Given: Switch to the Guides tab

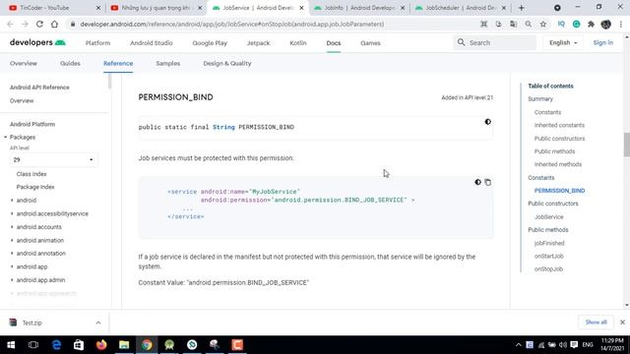Looking at the screenshot, I should [x=70, y=63].
